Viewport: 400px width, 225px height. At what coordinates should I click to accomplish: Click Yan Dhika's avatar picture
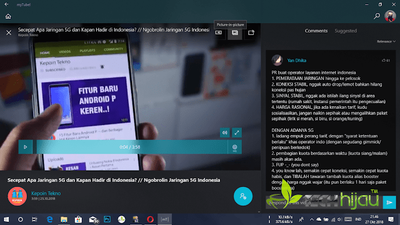coord(277,60)
